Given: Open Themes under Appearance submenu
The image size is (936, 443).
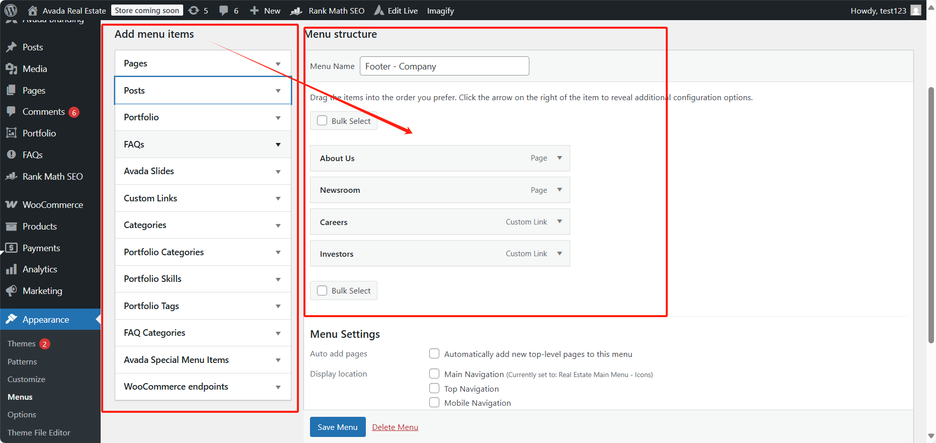Looking at the screenshot, I should tap(22, 344).
